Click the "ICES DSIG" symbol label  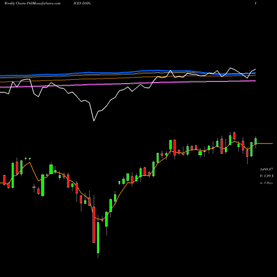(82, 3)
